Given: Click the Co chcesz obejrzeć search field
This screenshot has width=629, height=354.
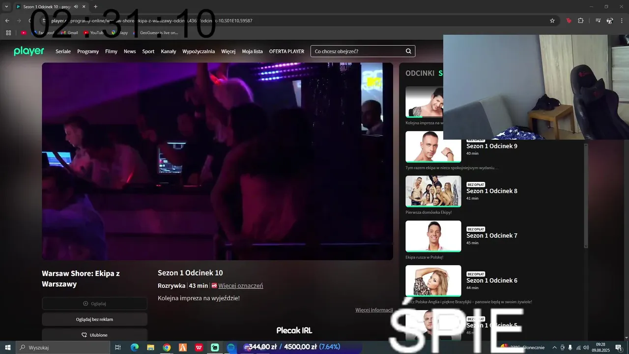Looking at the screenshot, I should [x=363, y=51].
